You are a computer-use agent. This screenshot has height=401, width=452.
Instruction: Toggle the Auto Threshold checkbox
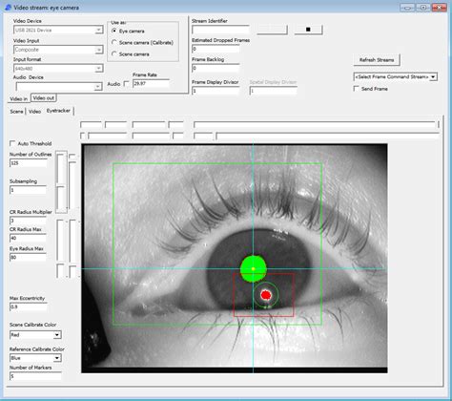pyautogui.click(x=12, y=143)
